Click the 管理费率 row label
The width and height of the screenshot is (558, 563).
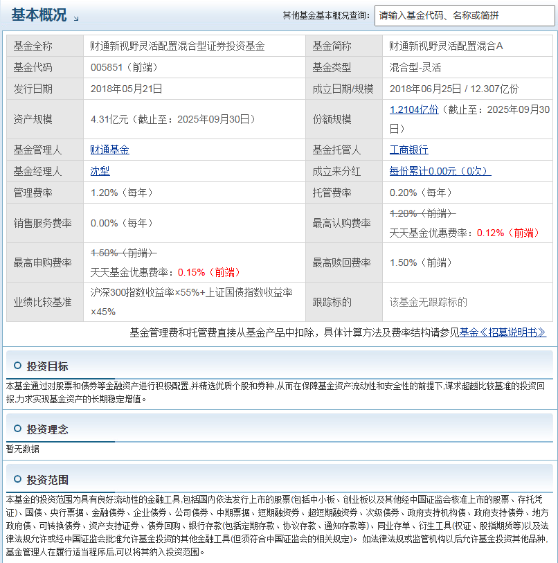[x=33, y=193]
